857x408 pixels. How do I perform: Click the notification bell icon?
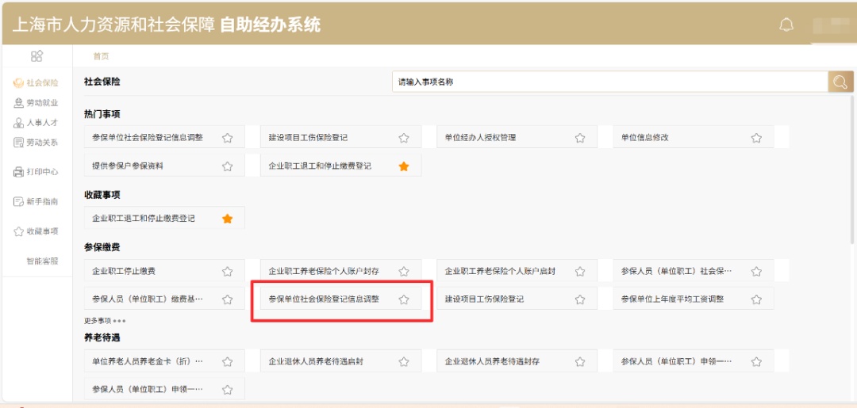[786, 25]
